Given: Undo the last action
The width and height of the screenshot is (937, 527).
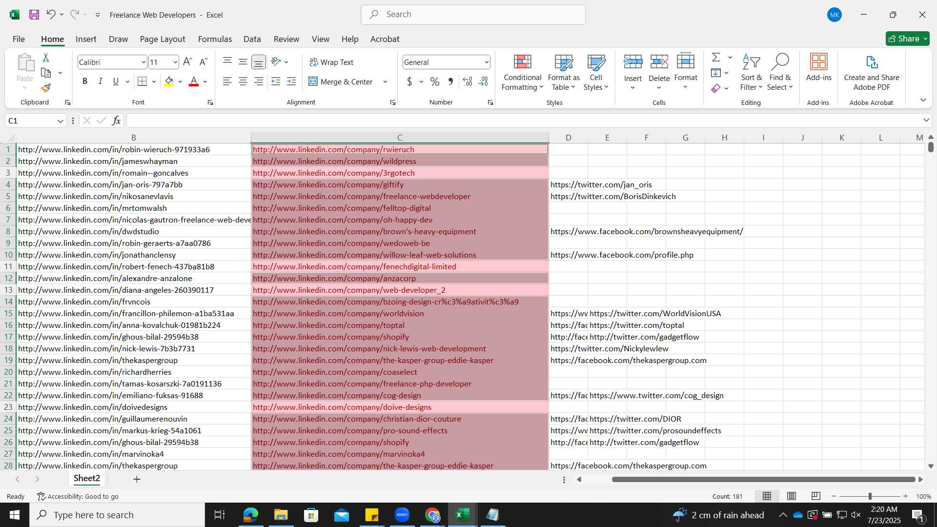Looking at the screenshot, I should 51,15.
